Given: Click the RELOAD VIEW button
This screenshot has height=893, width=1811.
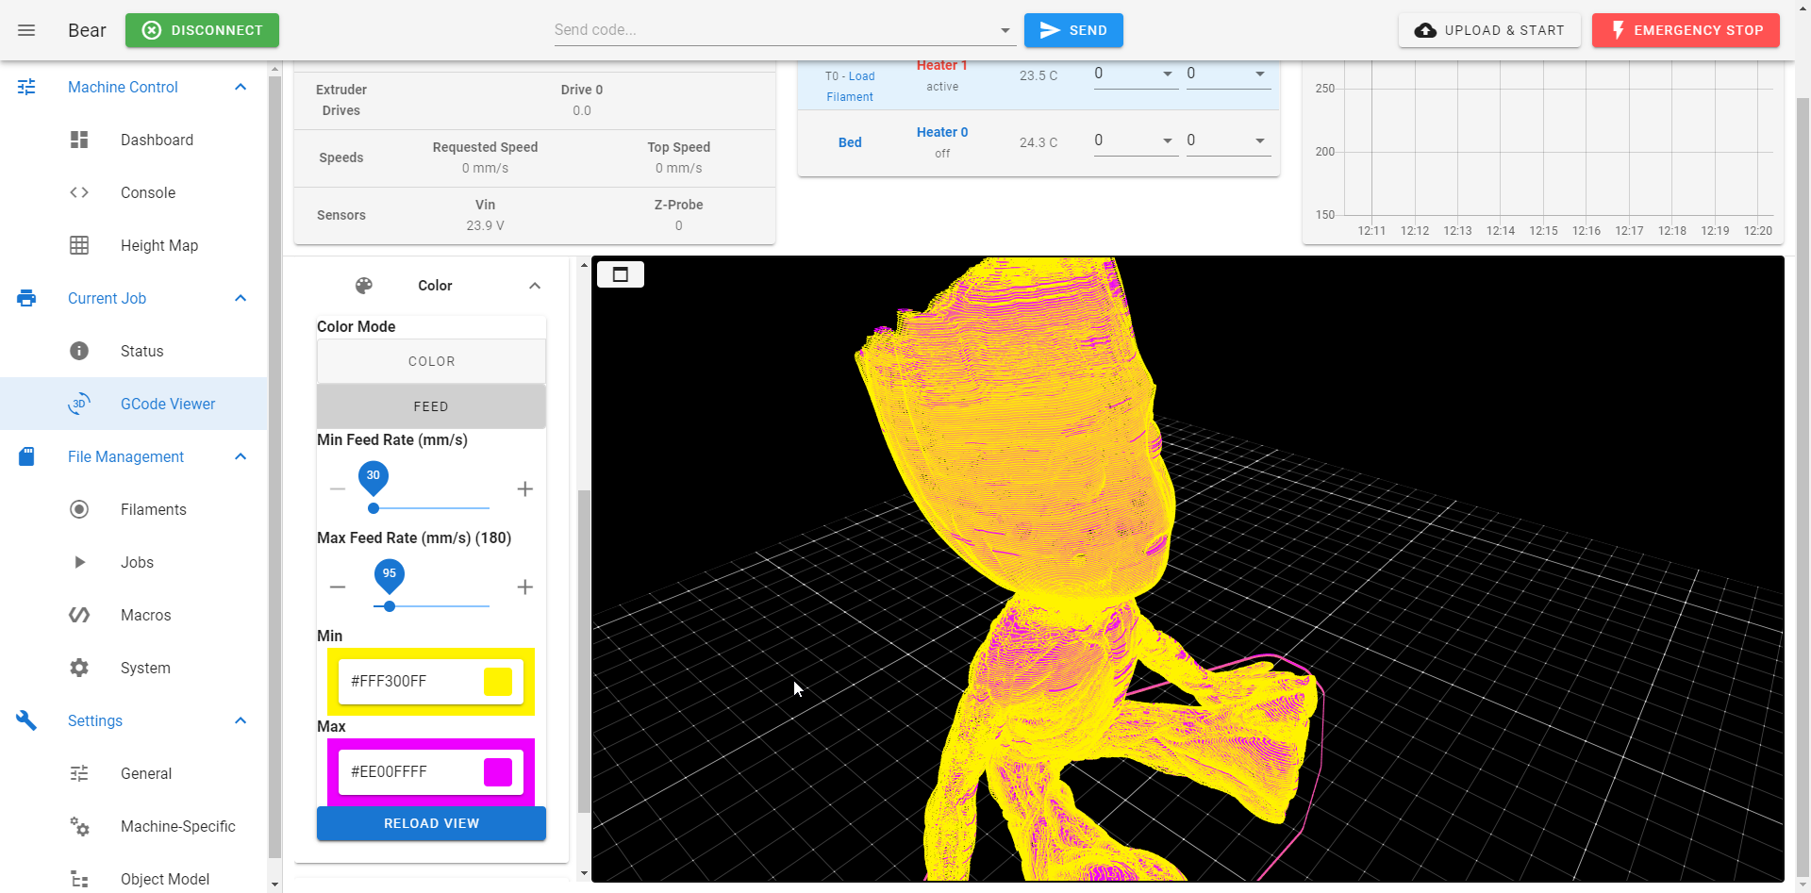Looking at the screenshot, I should pos(431,823).
